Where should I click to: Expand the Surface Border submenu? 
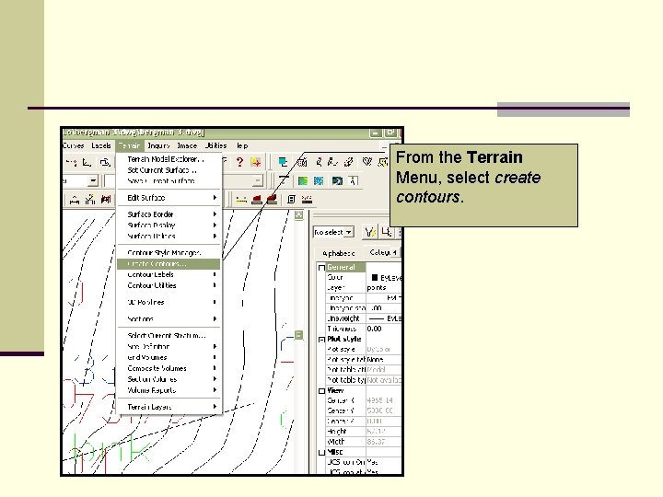click(169, 214)
